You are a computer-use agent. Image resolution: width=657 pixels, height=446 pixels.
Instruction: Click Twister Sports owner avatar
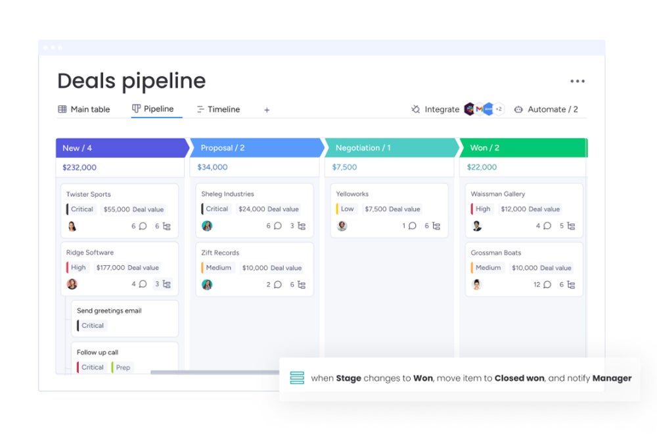point(72,226)
